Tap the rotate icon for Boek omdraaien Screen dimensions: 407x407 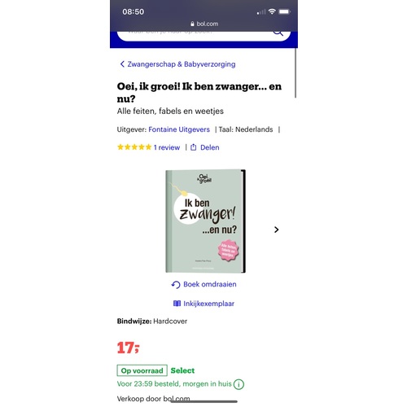pyautogui.click(x=176, y=285)
